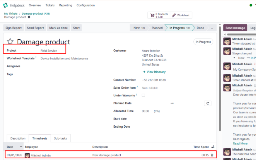Switch to the Description tab
The width and height of the screenshot is (258, 160).
18,138
